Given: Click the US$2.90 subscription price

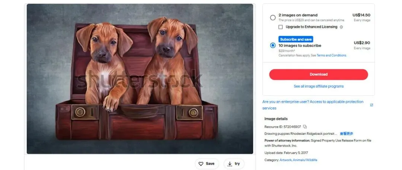Looking at the screenshot, I should click(362, 43).
